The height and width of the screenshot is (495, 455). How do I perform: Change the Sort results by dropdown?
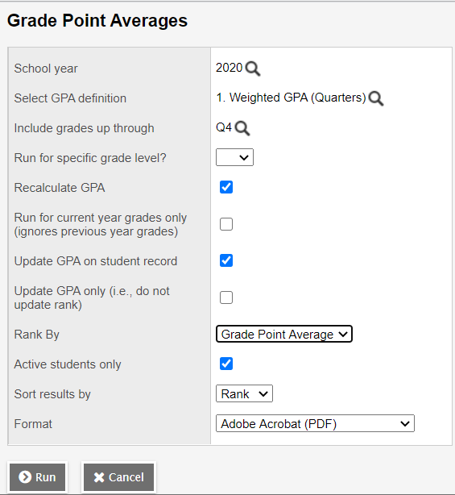click(x=244, y=393)
